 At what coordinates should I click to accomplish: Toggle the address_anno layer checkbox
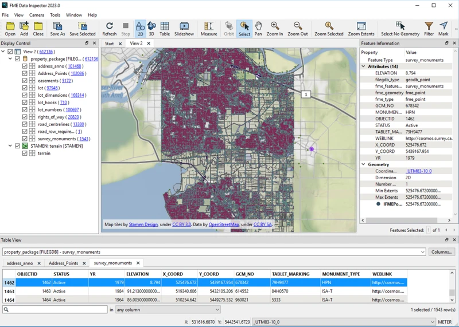[x=25, y=66]
